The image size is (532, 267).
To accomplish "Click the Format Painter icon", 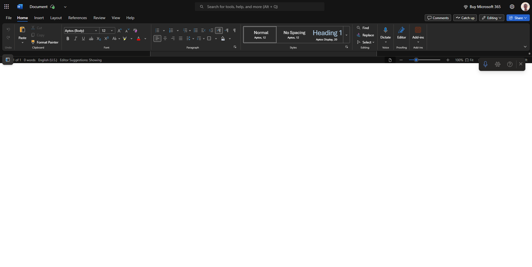I will point(33,42).
